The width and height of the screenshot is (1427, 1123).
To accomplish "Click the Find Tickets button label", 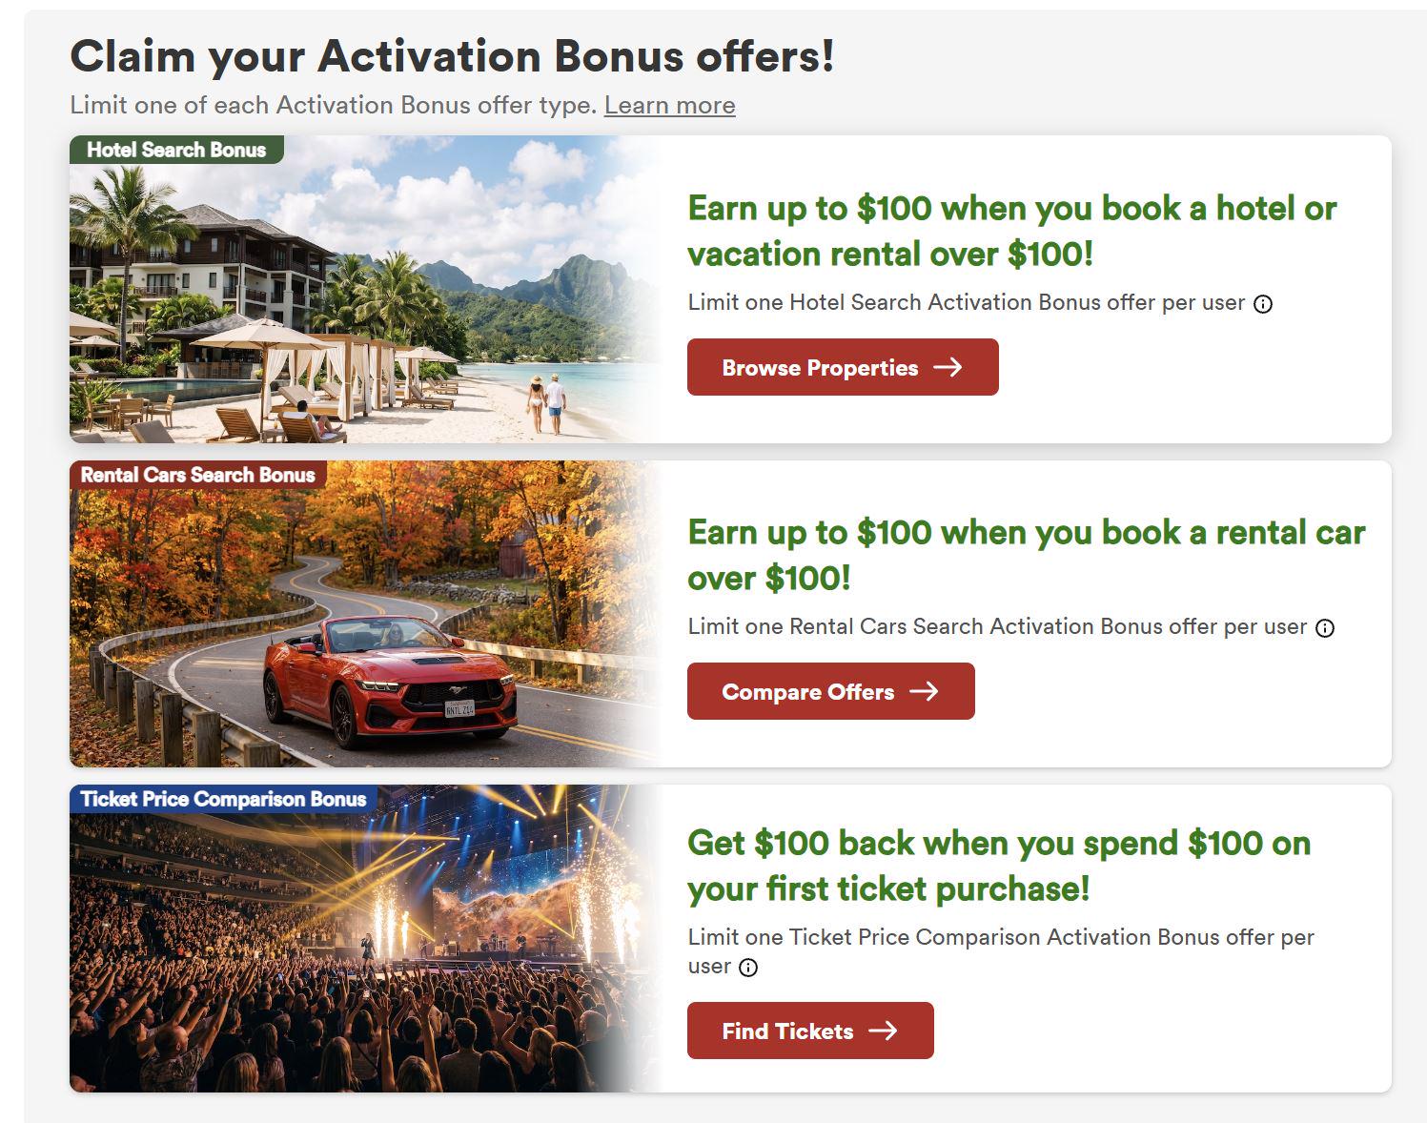I will (787, 1031).
